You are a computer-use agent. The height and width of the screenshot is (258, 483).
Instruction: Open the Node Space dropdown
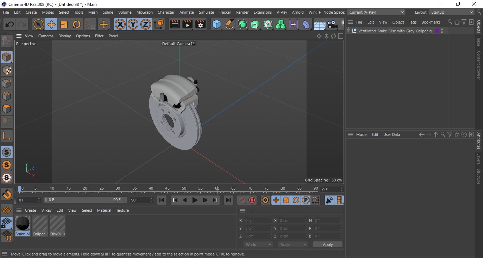coord(377,12)
